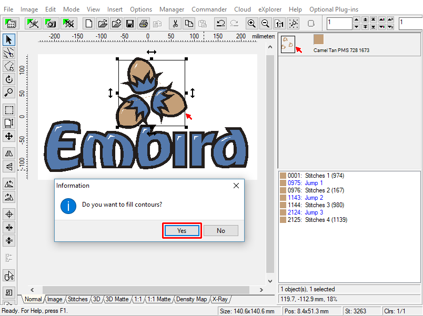Switch to the Stitches view tab
The height and width of the screenshot is (316, 423).
coord(78,299)
